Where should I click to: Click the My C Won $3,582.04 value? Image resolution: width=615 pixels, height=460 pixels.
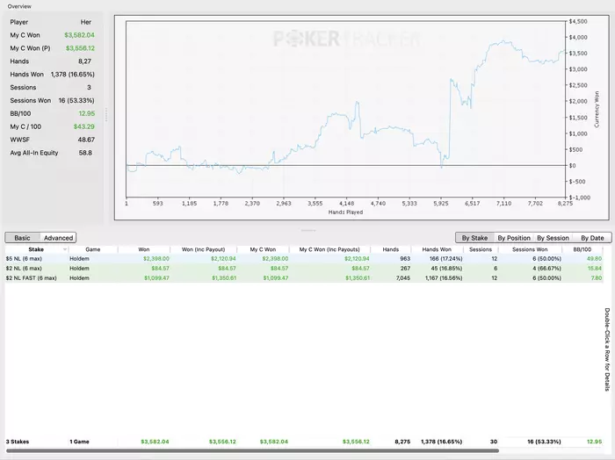pos(79,35)
